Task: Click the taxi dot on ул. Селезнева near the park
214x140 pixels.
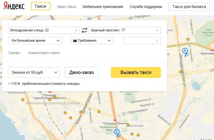Action: pos(188,39)
